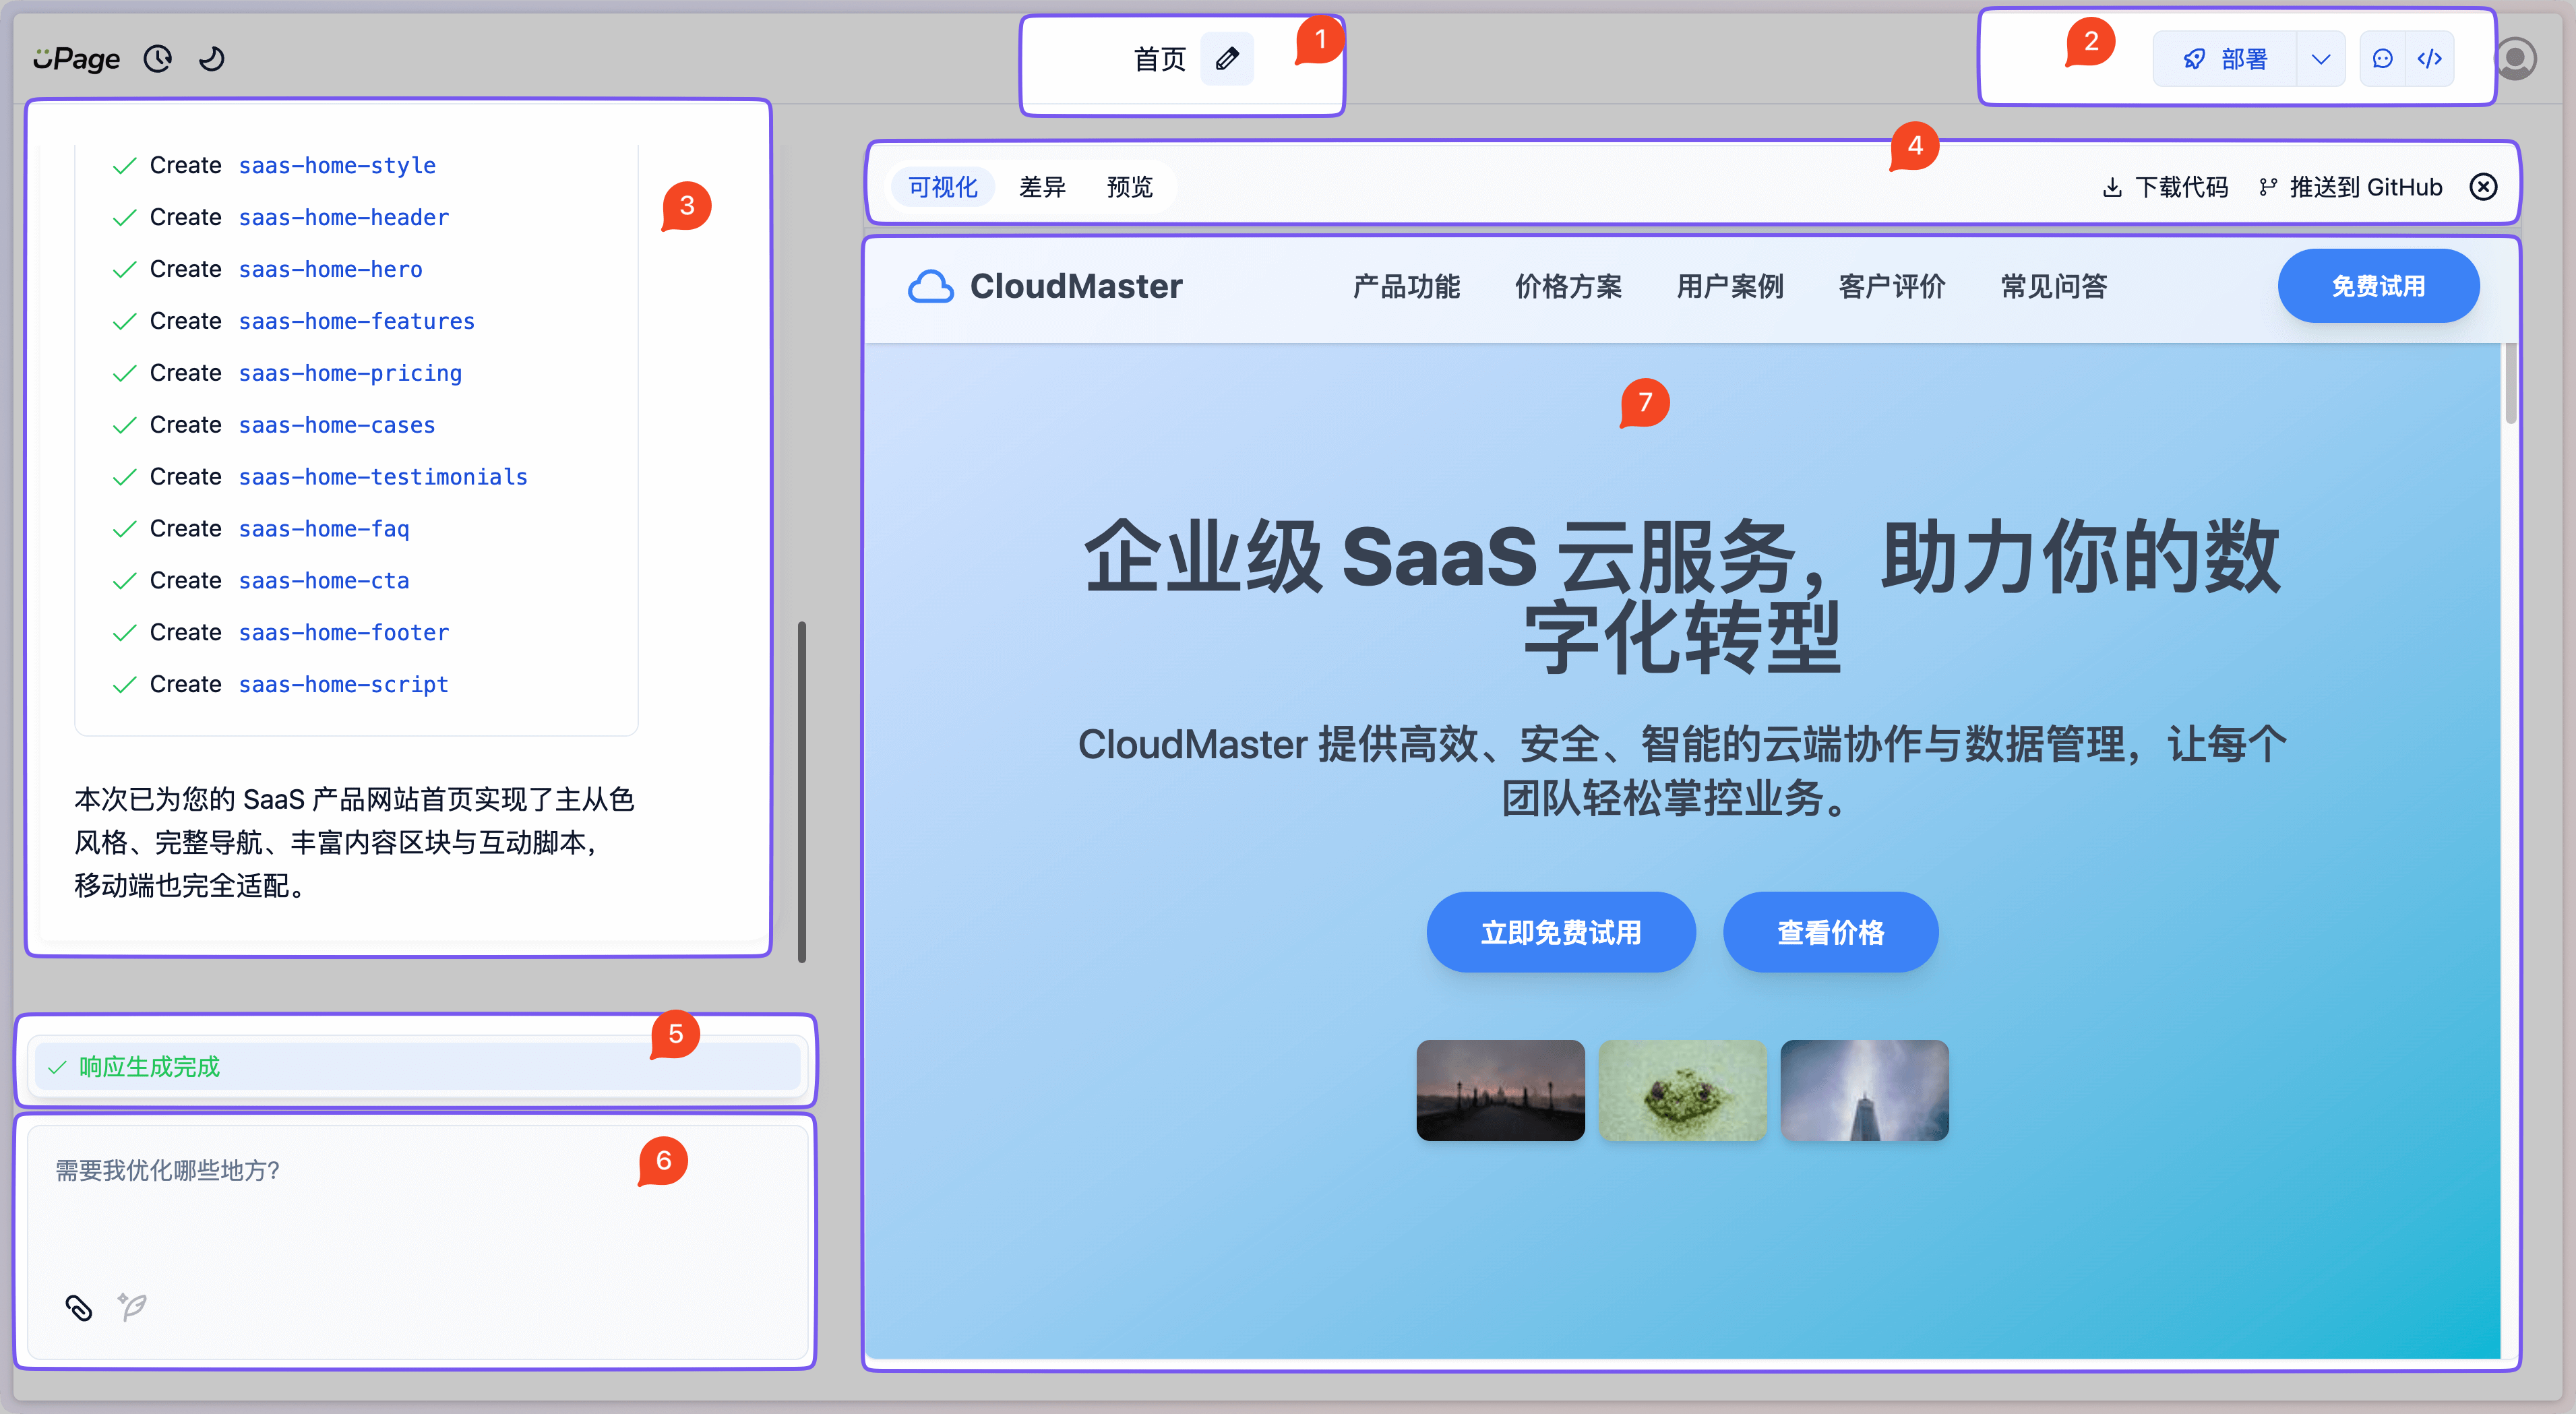Switch to the 差异 tab
This screenshot has height=1414, width=2576.
click(x=1042, y=187)
